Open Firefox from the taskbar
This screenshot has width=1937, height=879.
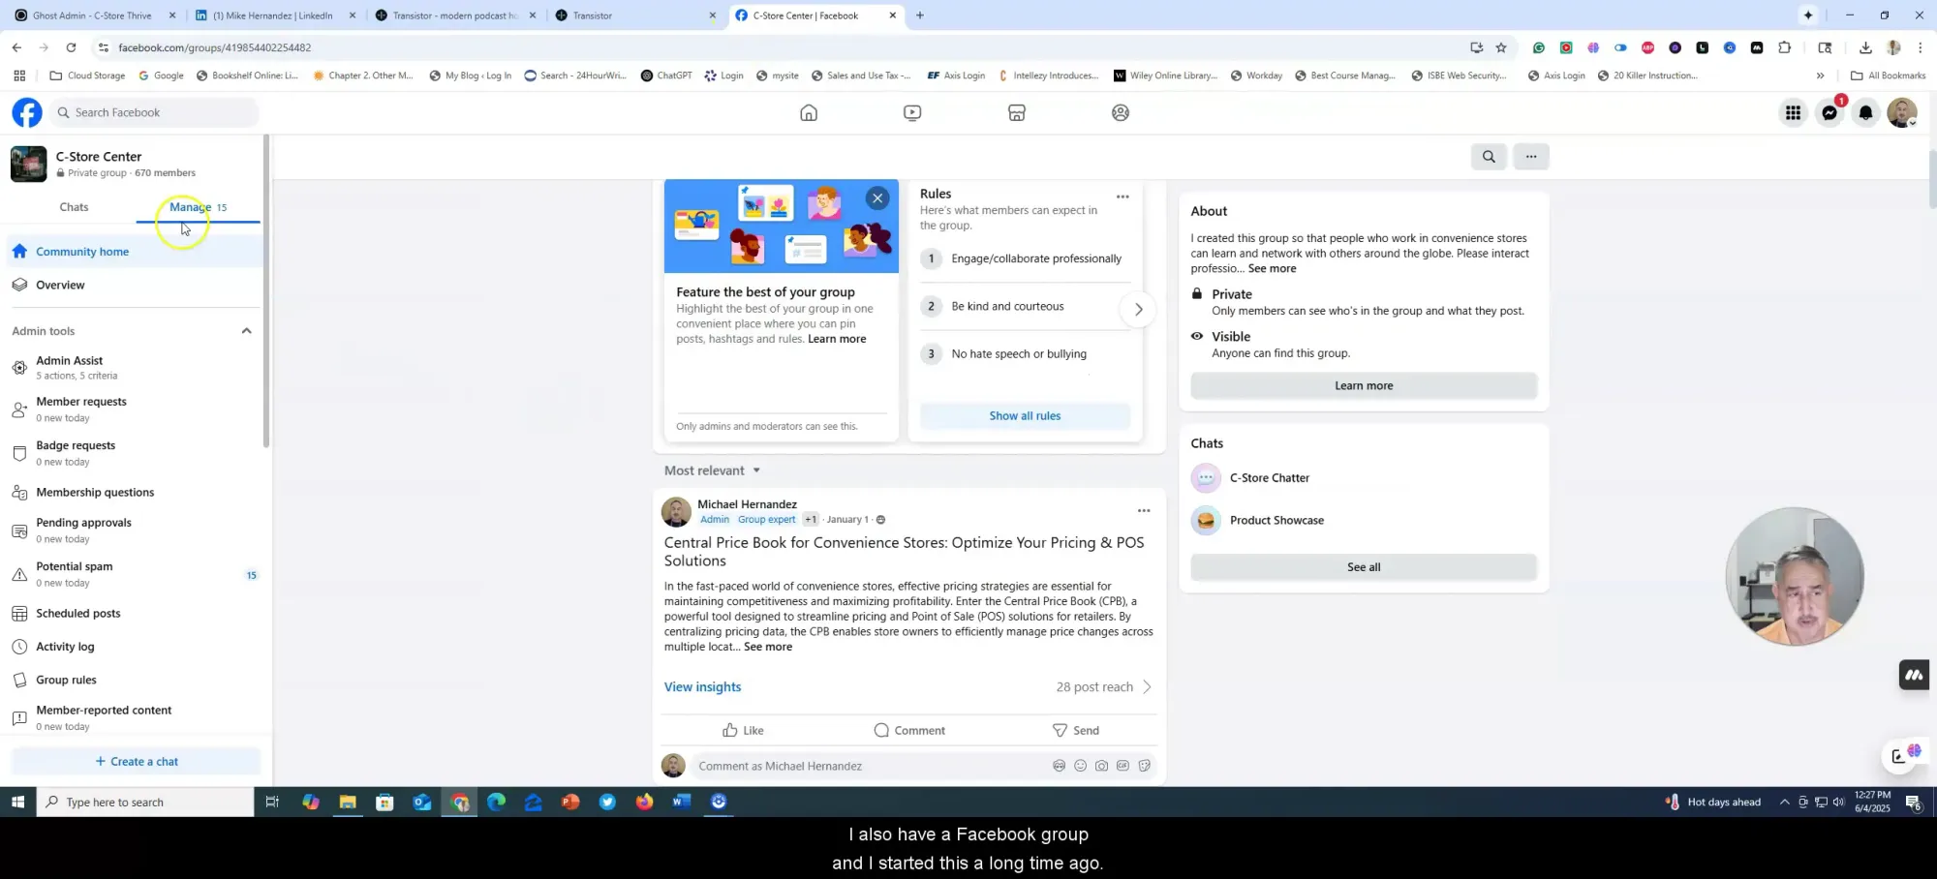(x=644, y=803)
